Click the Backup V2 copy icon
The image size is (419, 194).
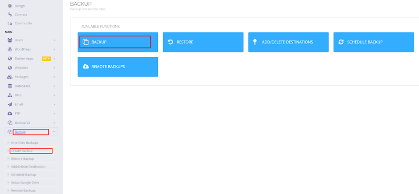tap(10, 123)
